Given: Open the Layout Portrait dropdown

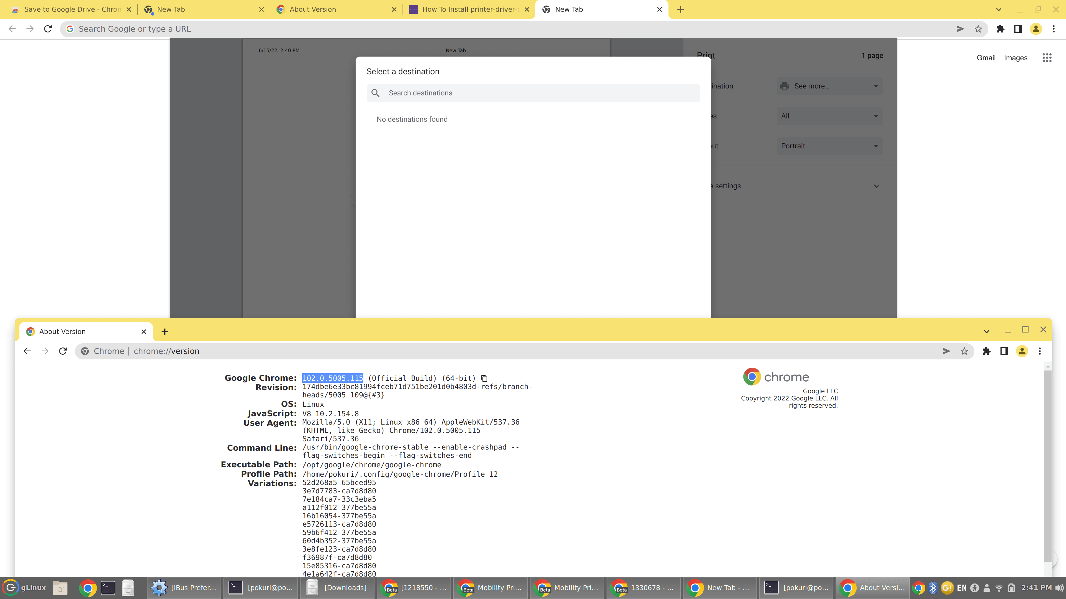Looking at the screenshot, I should pos(829,146).
